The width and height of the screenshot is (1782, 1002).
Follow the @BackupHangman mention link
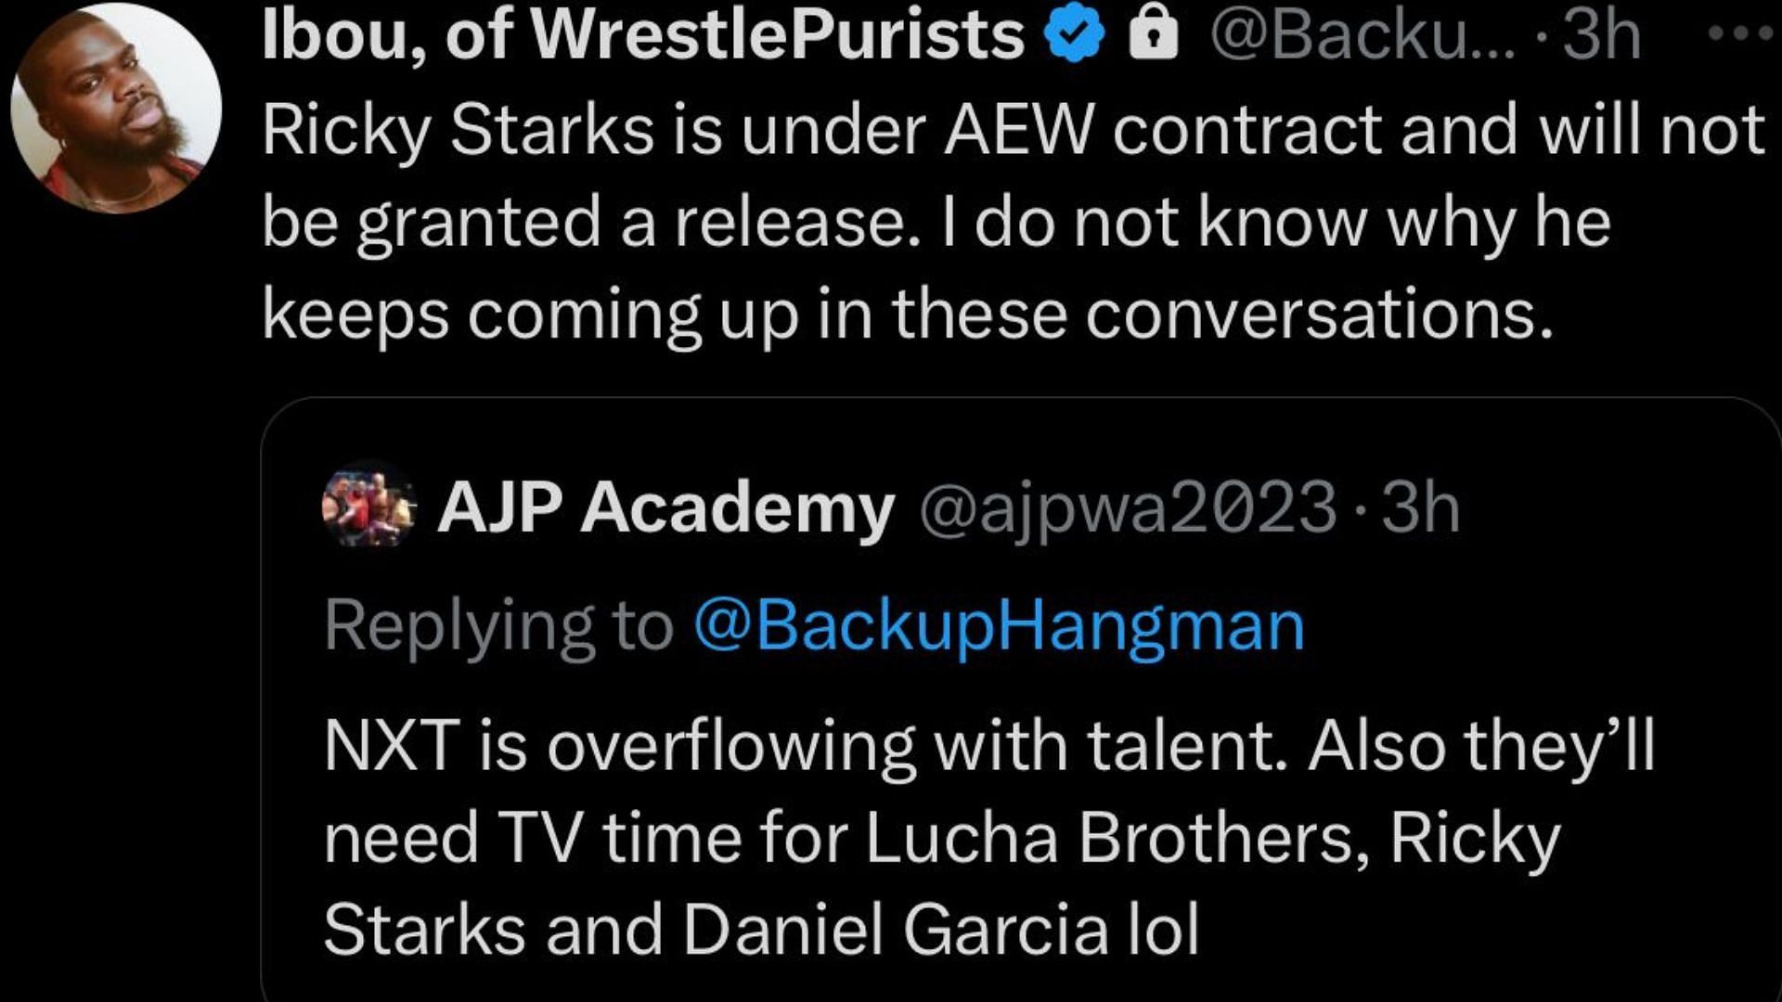click(999, 625)
